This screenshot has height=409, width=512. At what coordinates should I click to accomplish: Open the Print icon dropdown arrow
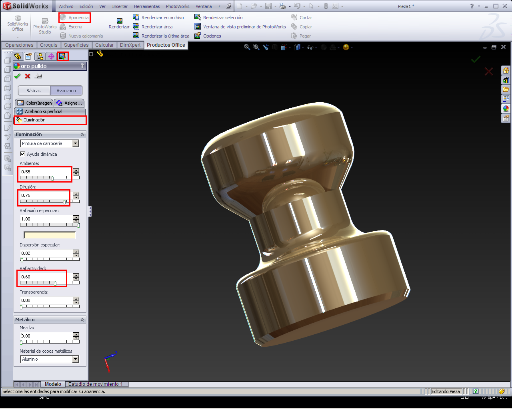[290, 6]
